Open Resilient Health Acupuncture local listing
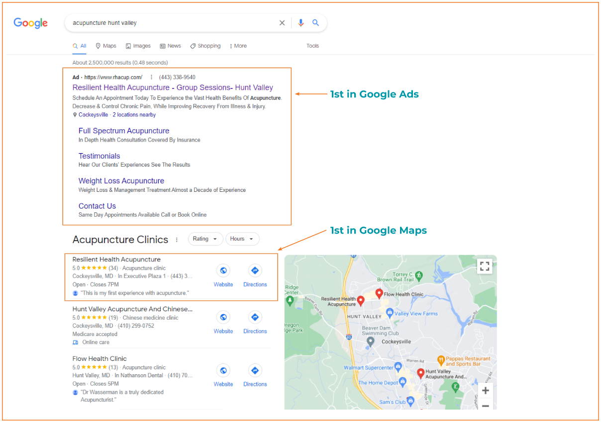This screenshot has height=423, width=601. point(116,259)
